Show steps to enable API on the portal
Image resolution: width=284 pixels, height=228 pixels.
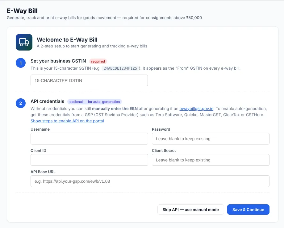(67, 121)
